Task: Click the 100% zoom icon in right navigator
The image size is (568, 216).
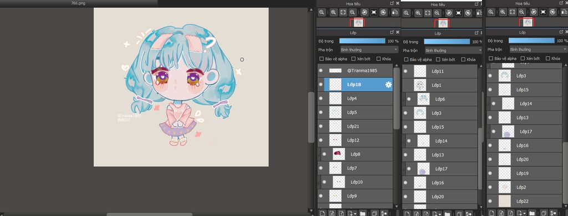Action: 491,12
